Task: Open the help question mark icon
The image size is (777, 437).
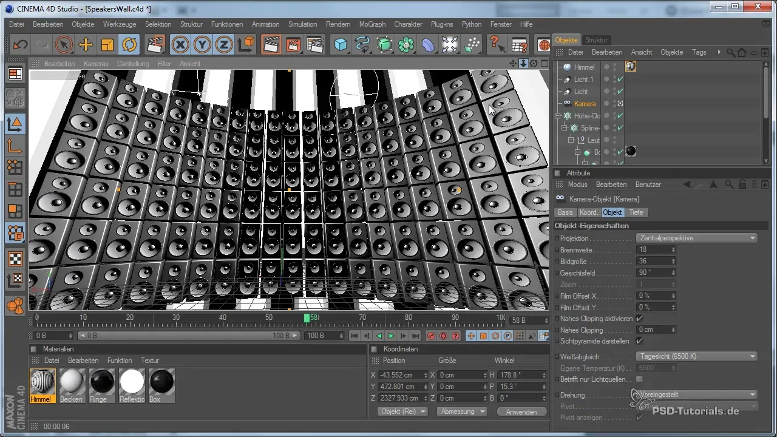Action: coord(497,45)
